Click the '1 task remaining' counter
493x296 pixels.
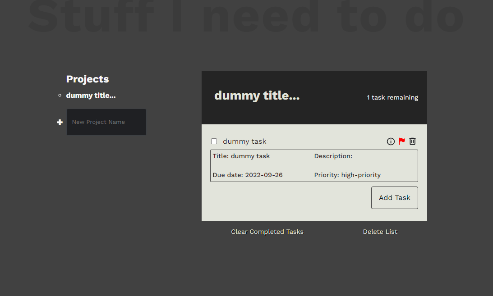click(392, 98)
